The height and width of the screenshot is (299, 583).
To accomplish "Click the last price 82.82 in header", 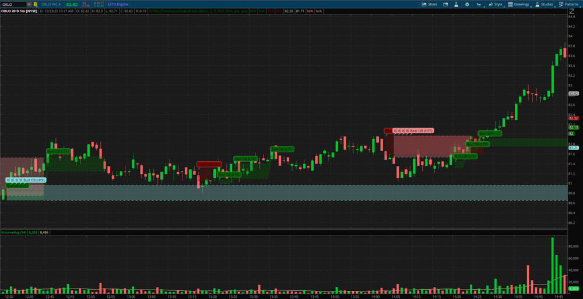I will [x=71, y=4].
